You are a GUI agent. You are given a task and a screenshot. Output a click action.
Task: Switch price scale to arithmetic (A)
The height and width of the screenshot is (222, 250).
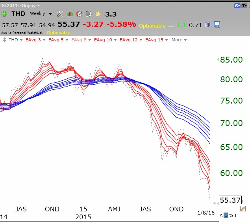(221, 215)
